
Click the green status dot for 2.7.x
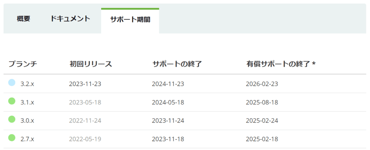12,138
